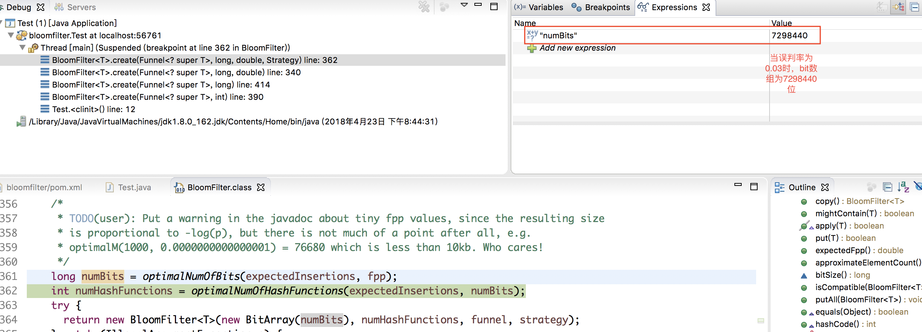The image size is (922, 332).
Task: Select the suspended Thread [main] row
Action: click(165, 48)
